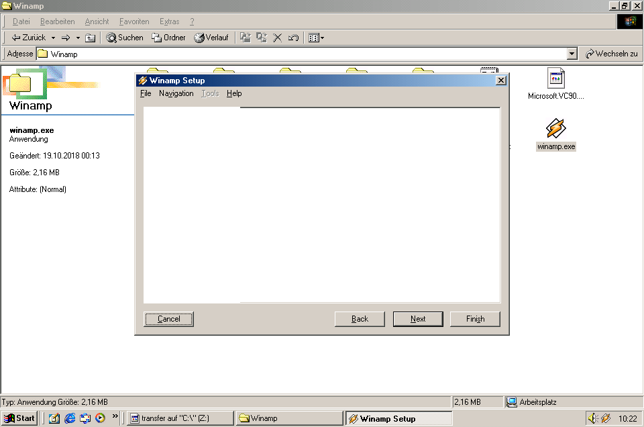Image resolution: width=644 pixels, height=427 pixels.
Task: Select the winamp.exe file icon
Action: click(x=555, y=128)
